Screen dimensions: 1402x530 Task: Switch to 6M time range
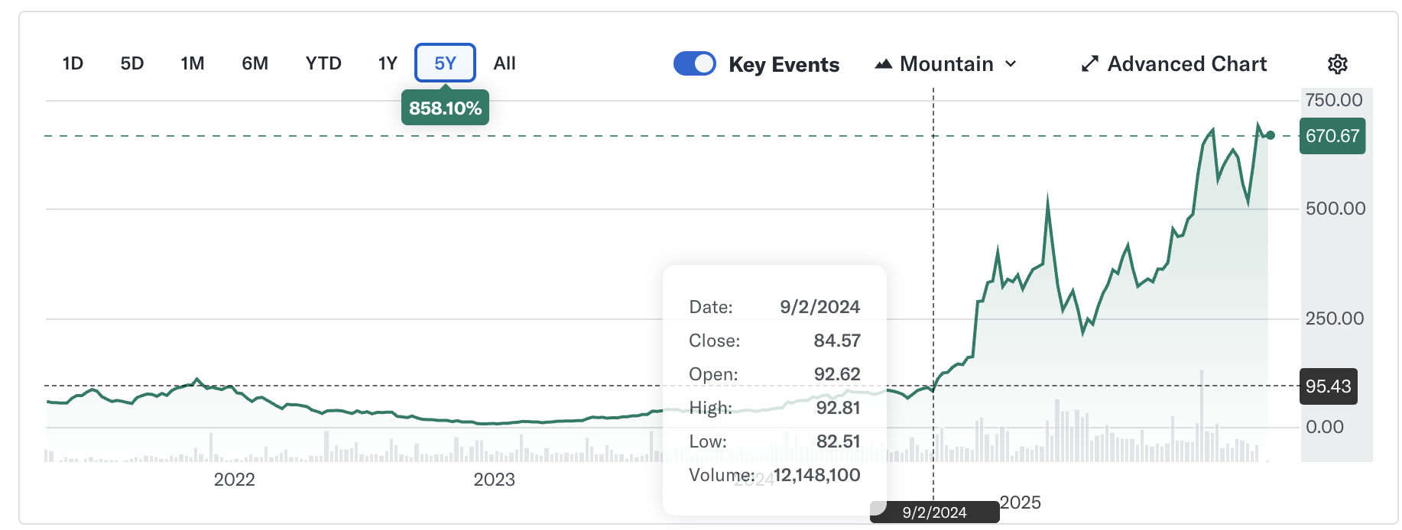255,63
